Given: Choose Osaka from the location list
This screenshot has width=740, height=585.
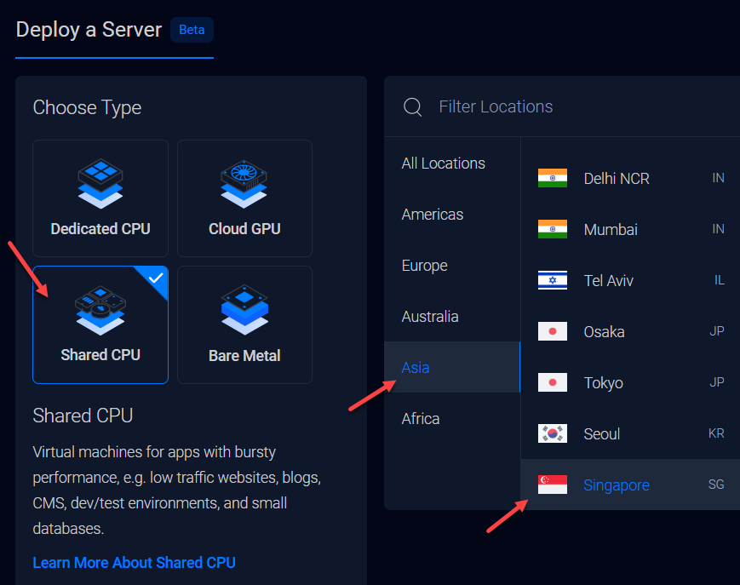Looking at the screenshot, I should (604, 331).
